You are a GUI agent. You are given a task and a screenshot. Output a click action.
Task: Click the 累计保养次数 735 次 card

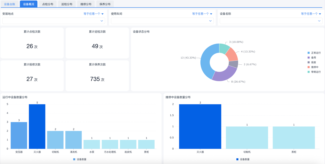(97, 76)
